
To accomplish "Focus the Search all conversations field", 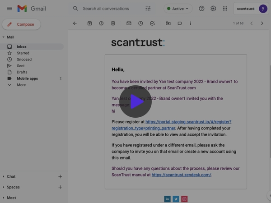I will click(106, 9).
